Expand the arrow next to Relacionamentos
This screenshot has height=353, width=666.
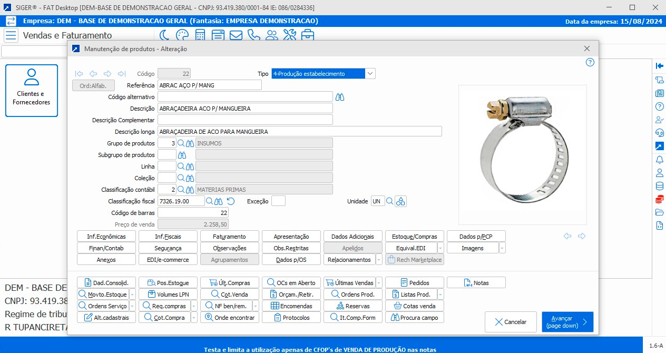(379, 260)
